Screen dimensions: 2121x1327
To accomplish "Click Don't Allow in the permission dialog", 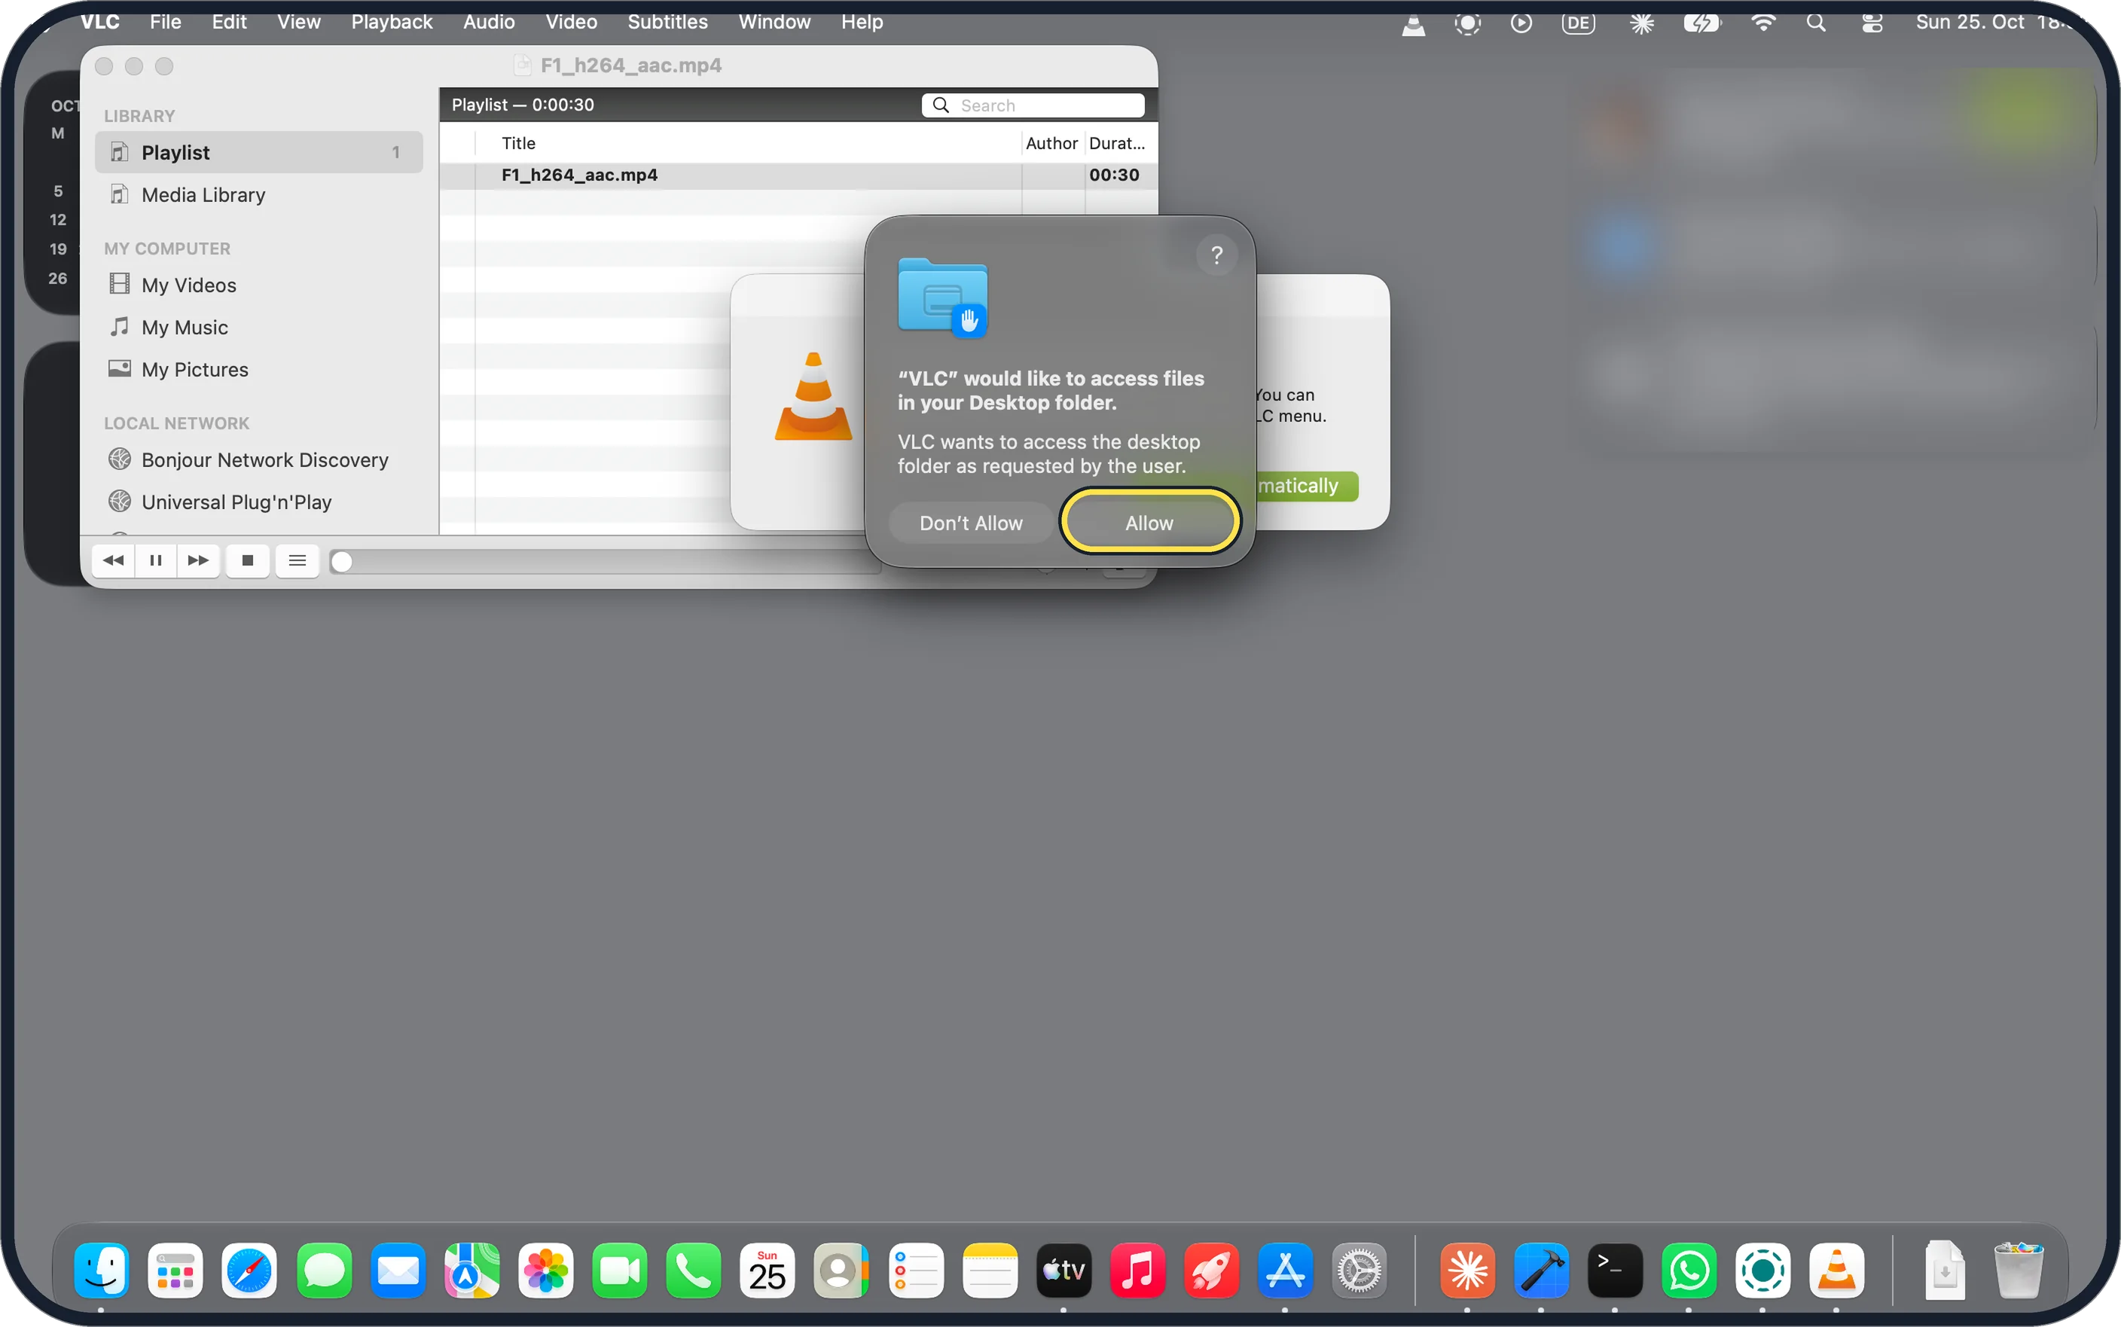I will tap(971, 523).
